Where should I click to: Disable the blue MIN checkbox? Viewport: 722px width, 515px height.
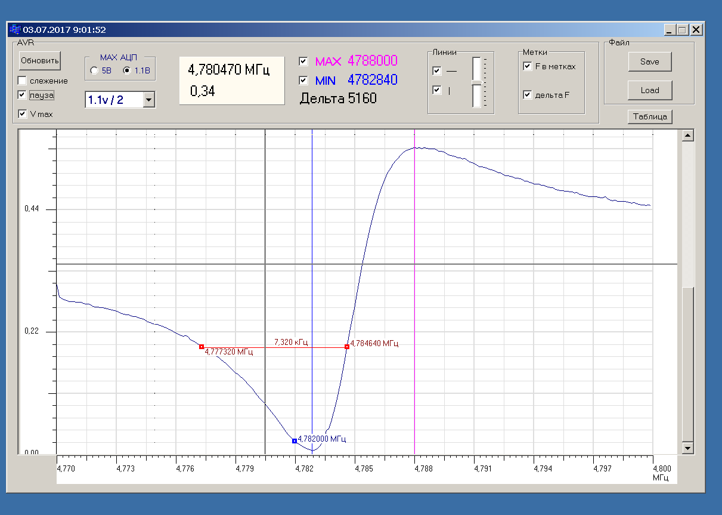[x=303, y=81]
